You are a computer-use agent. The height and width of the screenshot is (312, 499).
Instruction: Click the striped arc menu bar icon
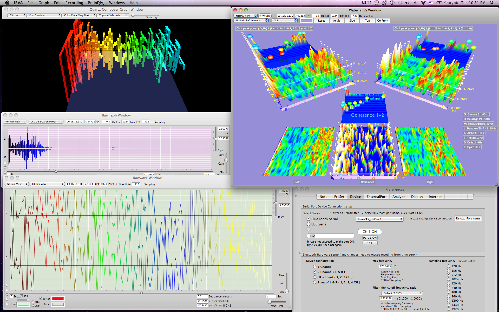point(384,3)
